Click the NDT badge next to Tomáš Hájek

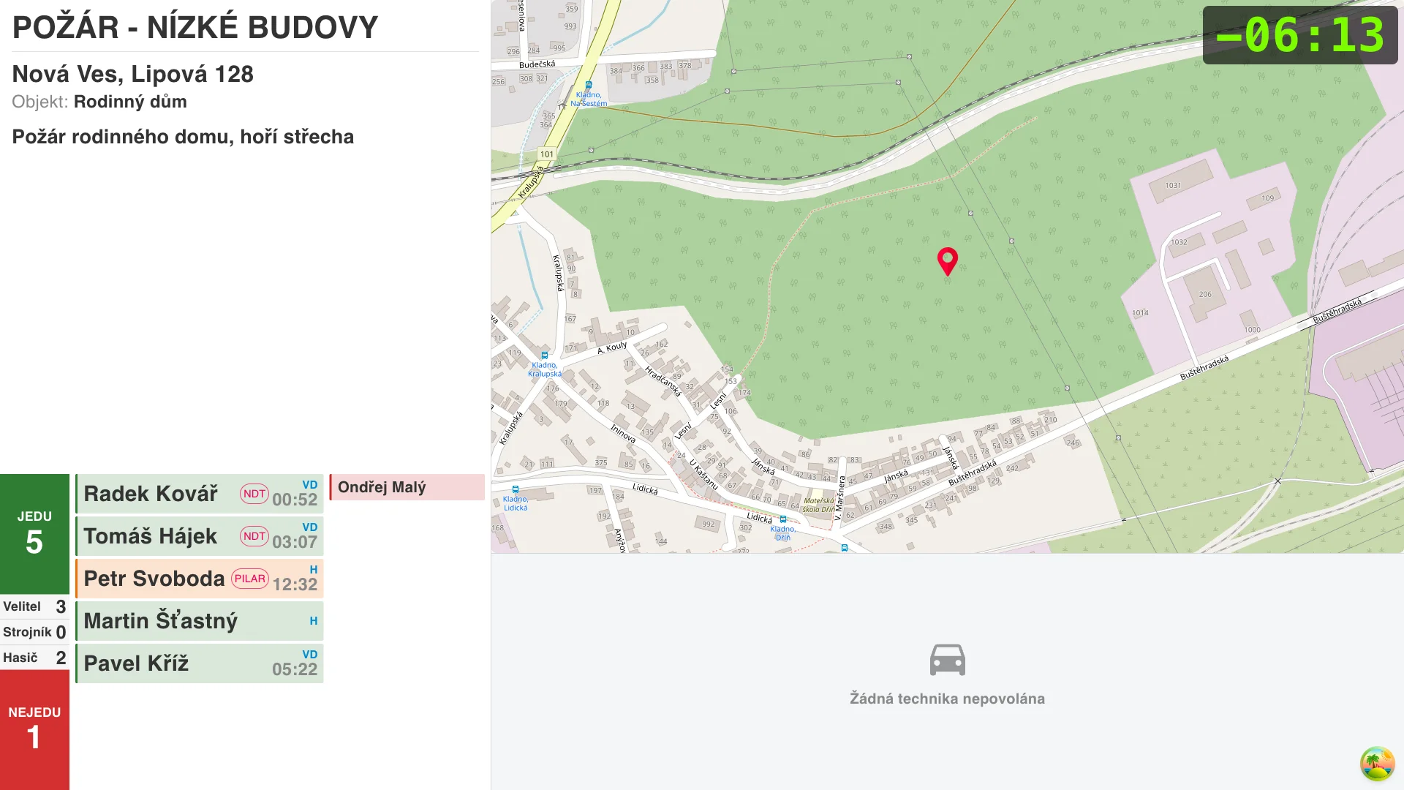(x=254, y=536)
